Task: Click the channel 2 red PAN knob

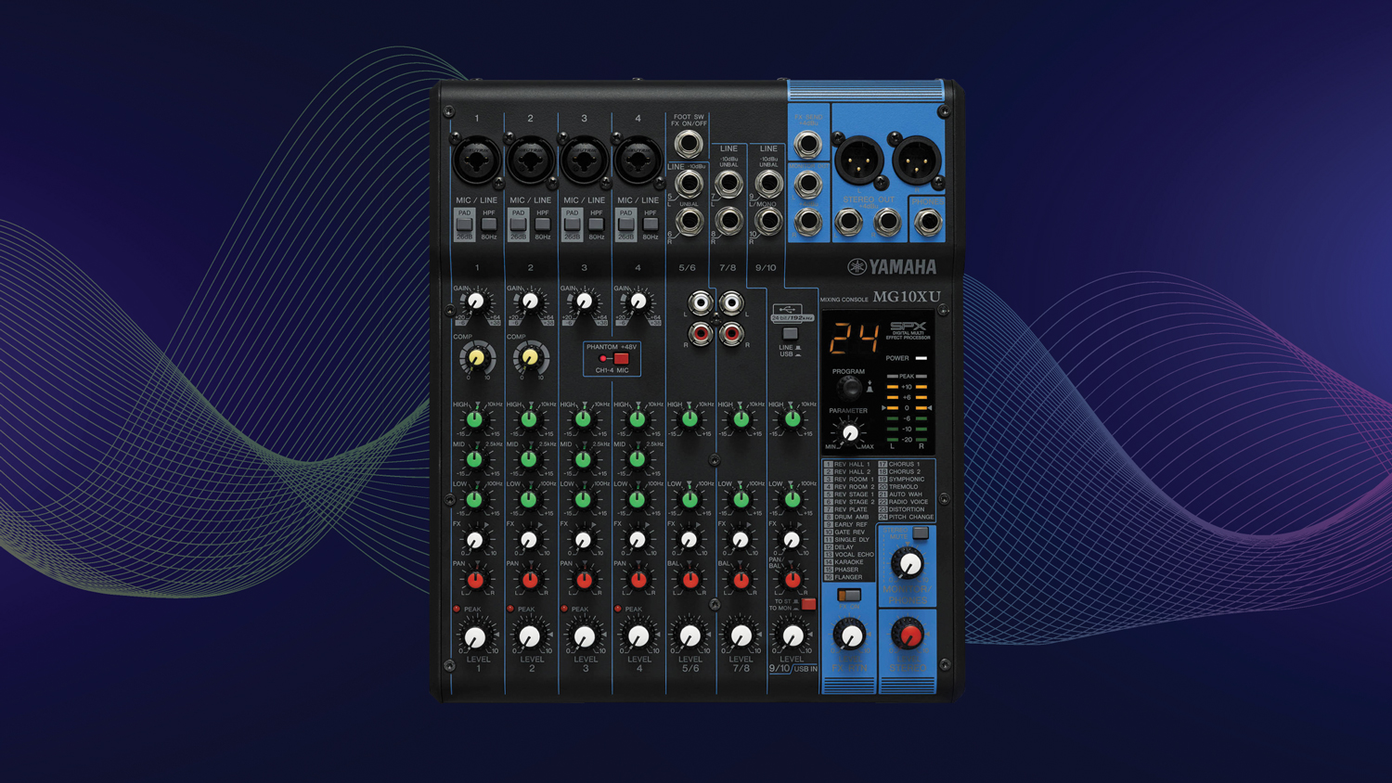Action: (x=530, y=580)
